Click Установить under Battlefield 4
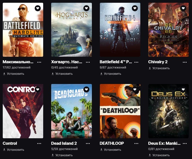Viewport: 192px width, 159px height. (x=112, y=74)
